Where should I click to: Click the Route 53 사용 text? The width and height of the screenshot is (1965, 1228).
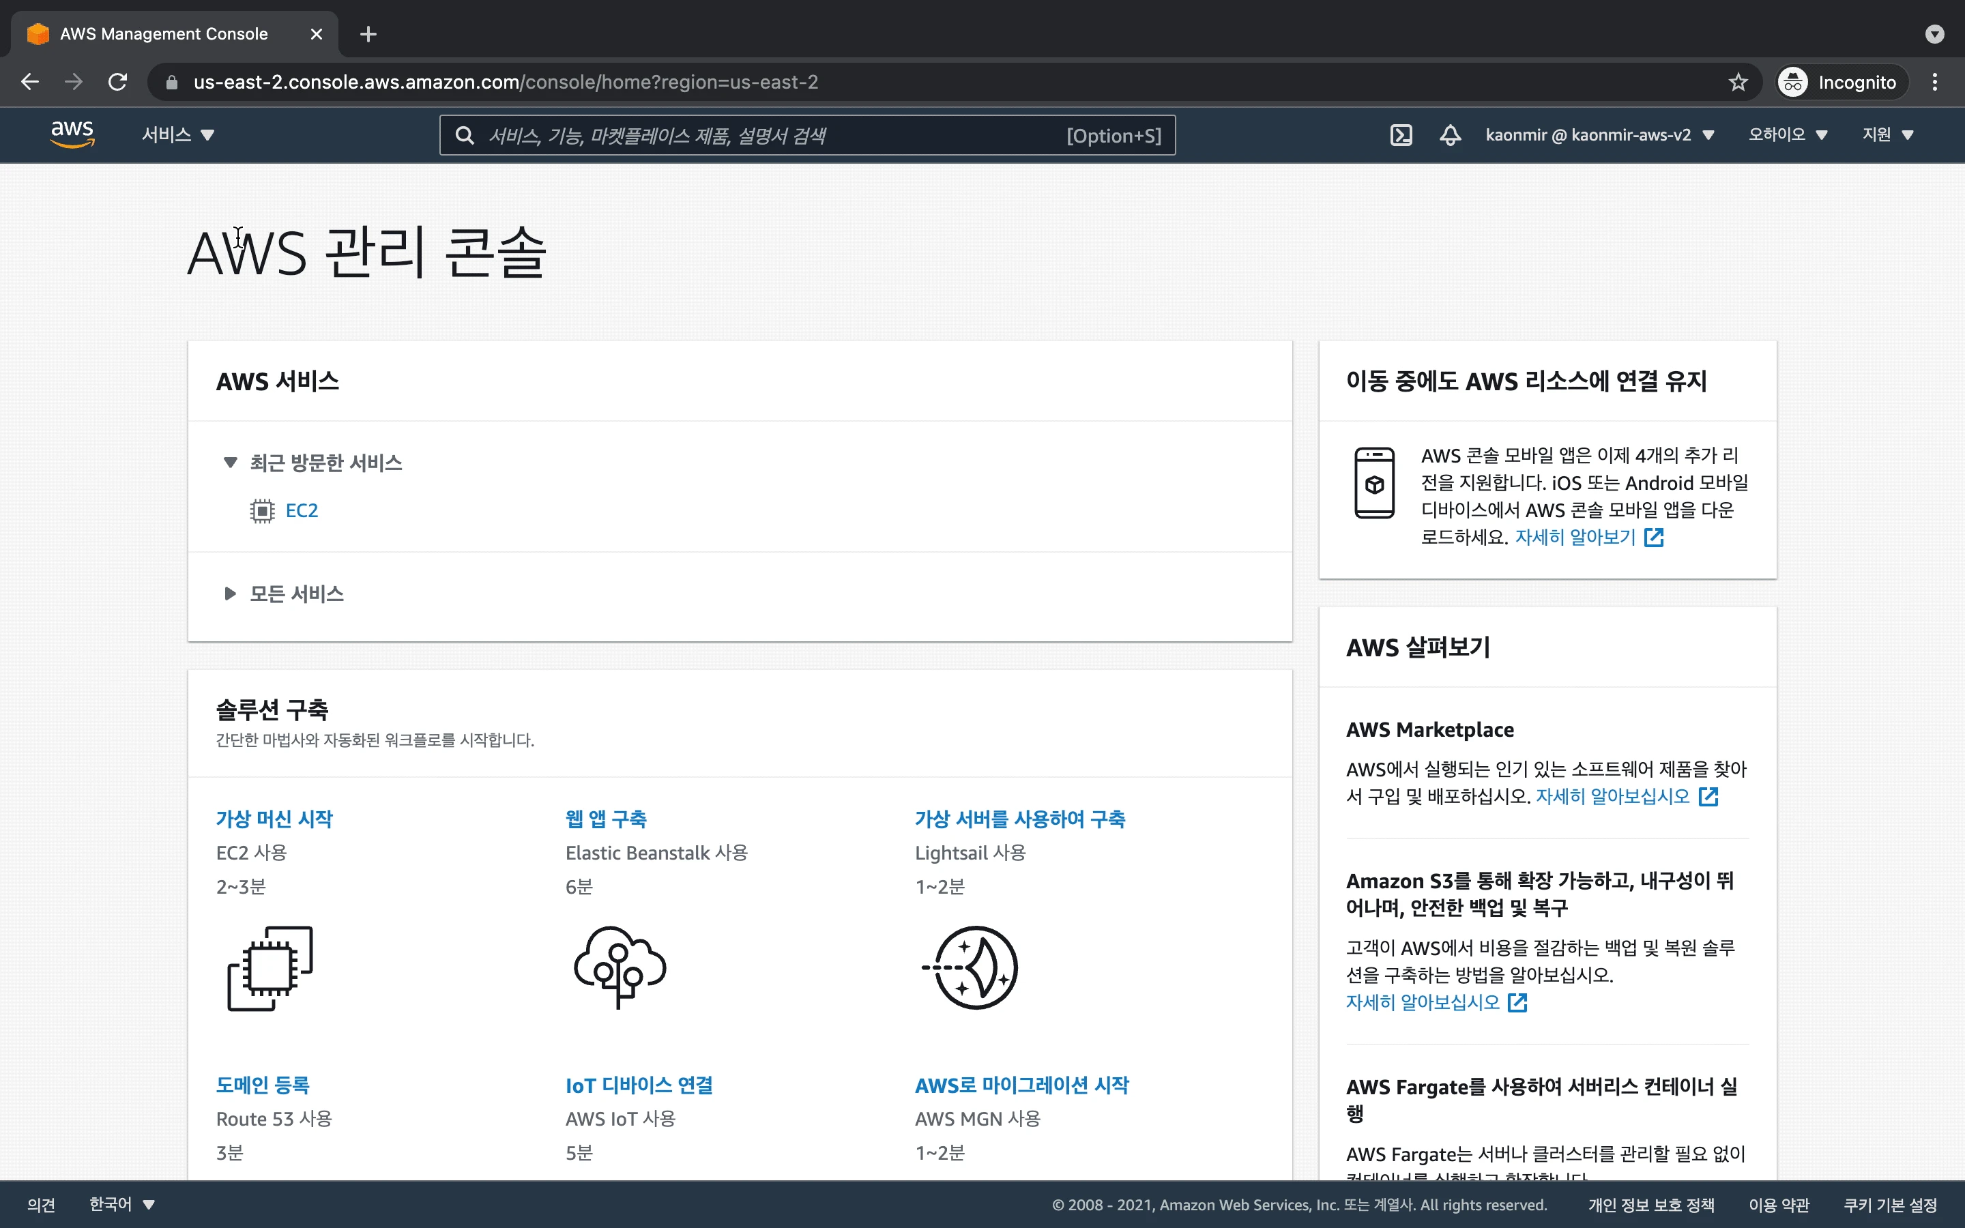click(274, 1119)
